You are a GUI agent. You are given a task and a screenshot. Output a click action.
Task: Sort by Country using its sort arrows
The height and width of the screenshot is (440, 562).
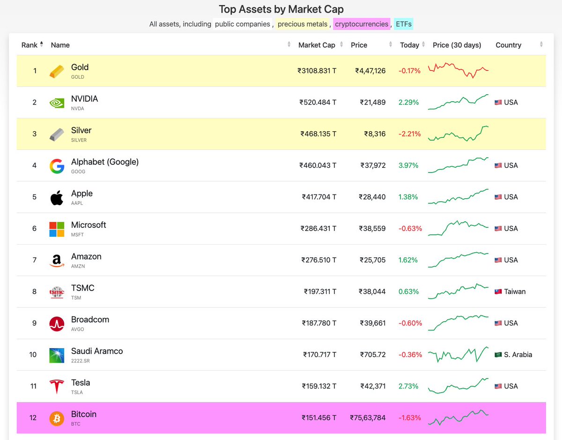541,45
